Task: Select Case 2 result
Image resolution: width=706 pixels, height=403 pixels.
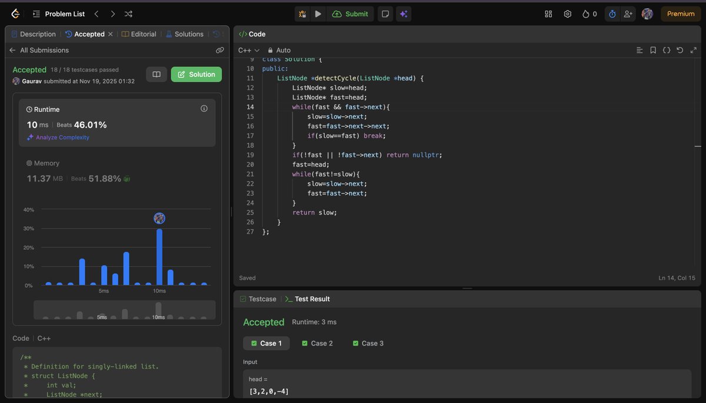Action: [x=317, y=343]
